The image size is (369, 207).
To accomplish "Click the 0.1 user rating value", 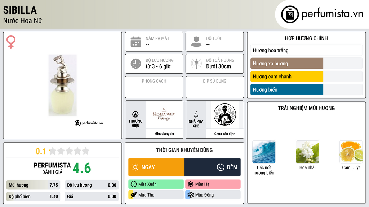I will (x=41, y=151).
